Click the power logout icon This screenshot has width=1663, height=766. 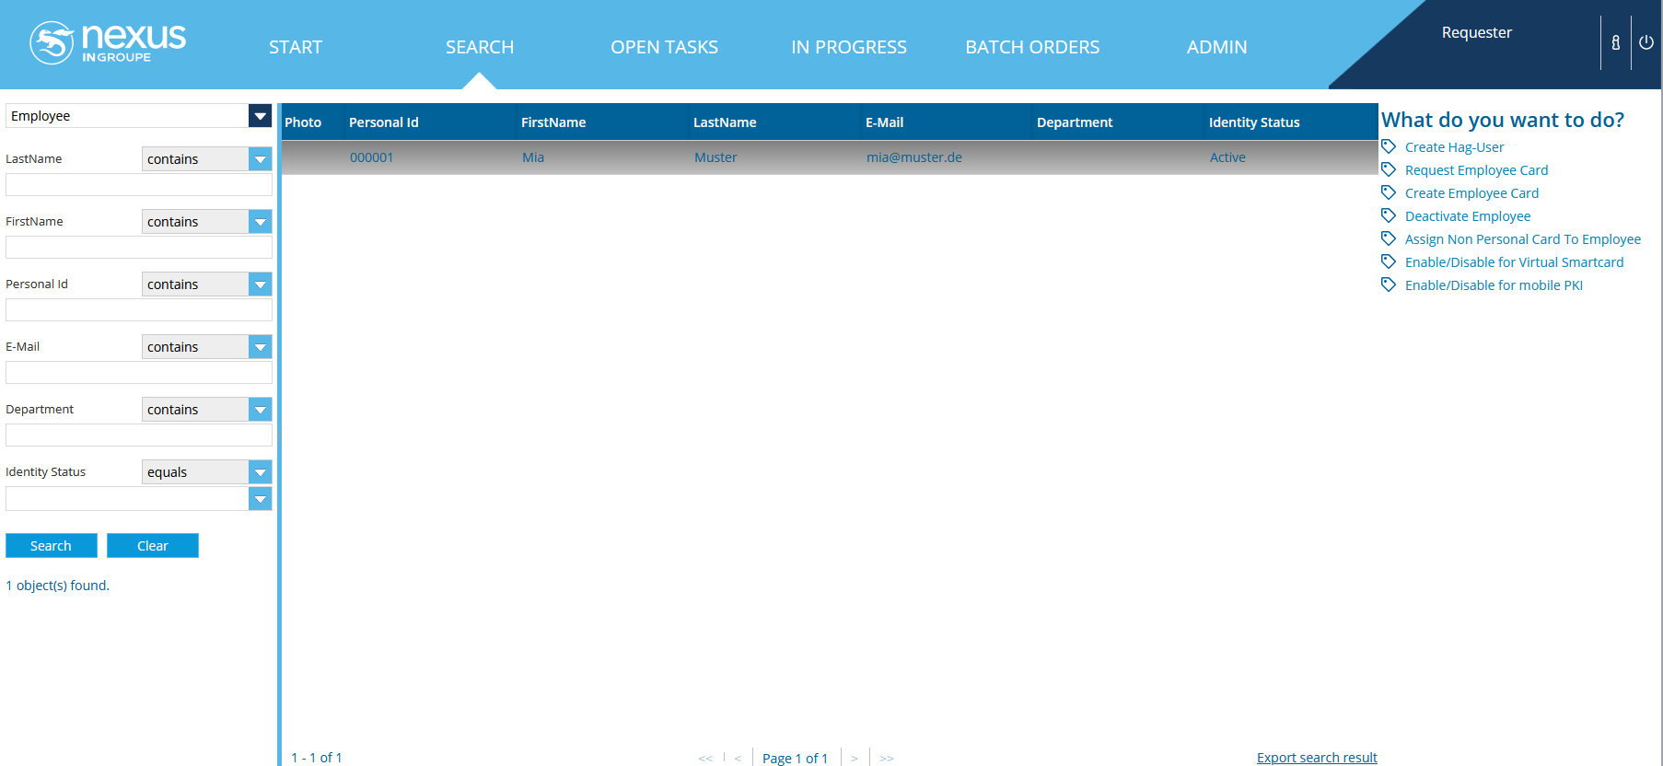pos(1646,42)
